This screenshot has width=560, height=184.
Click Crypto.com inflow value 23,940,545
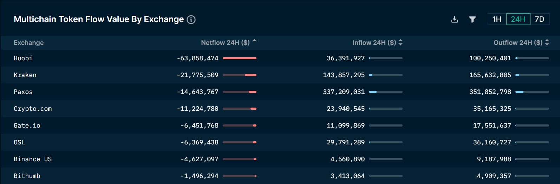tap(346, 109)
